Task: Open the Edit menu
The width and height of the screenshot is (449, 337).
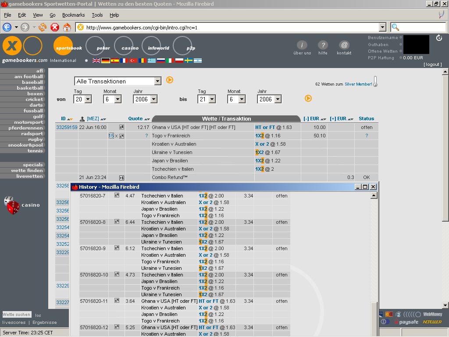Action: pos(22,15)
